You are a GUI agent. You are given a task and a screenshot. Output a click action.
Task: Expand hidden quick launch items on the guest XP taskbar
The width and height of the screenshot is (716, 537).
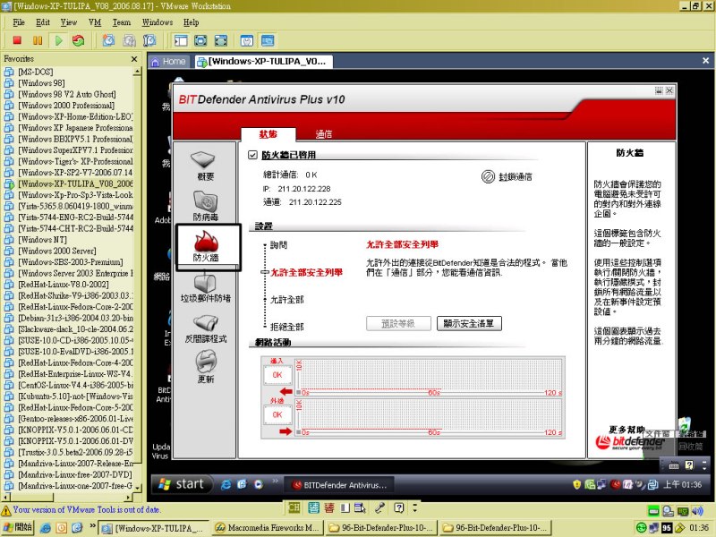pos(275,481)
